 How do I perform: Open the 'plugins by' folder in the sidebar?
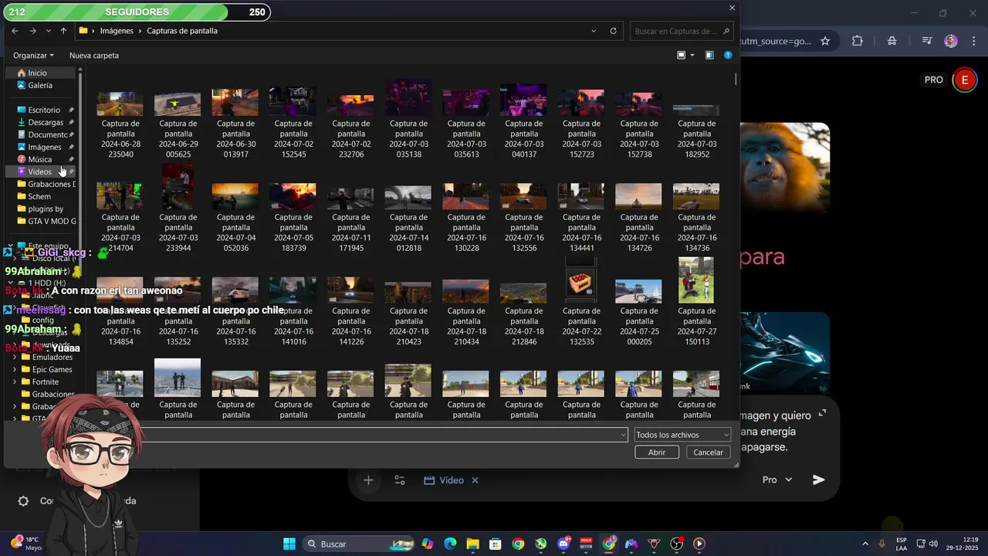coord(46,208)
